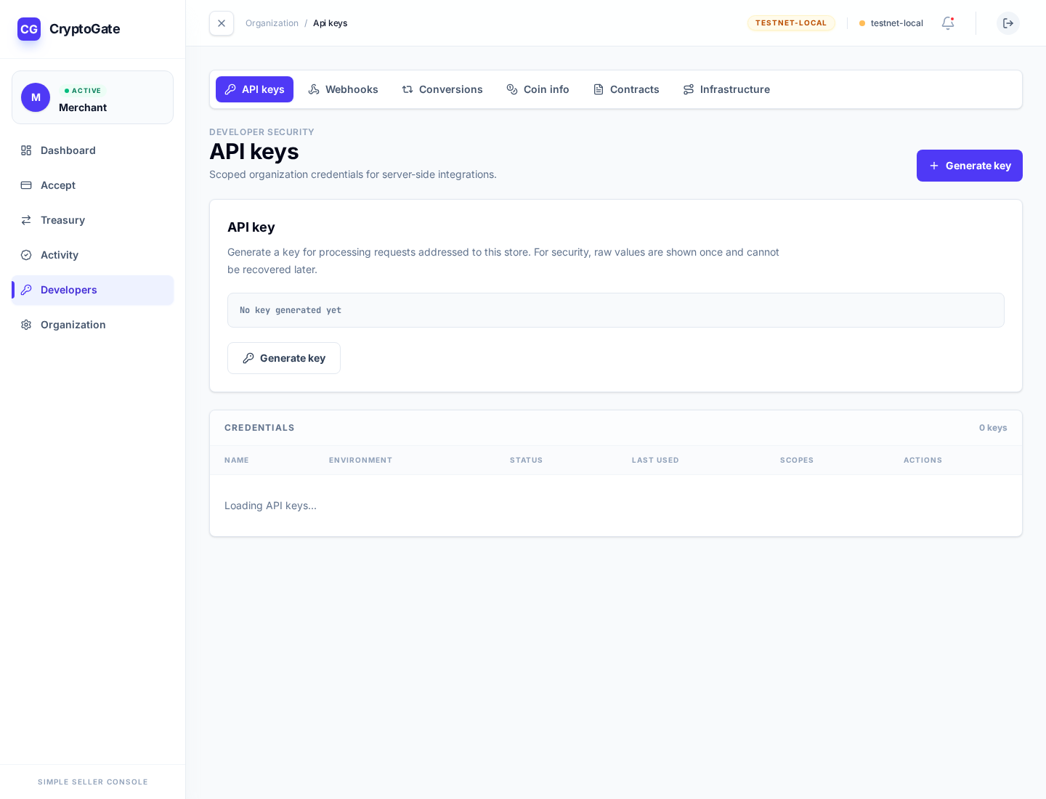
Task: Click the '0 keys' count label
Action: coord(993,428)
